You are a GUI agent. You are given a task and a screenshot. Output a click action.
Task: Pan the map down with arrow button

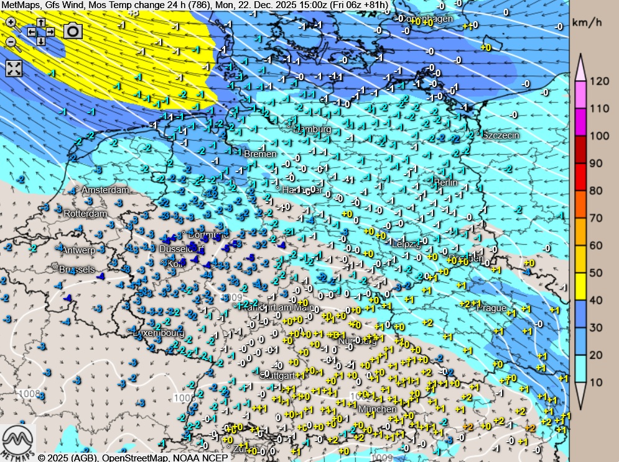(x=41, y=41)
